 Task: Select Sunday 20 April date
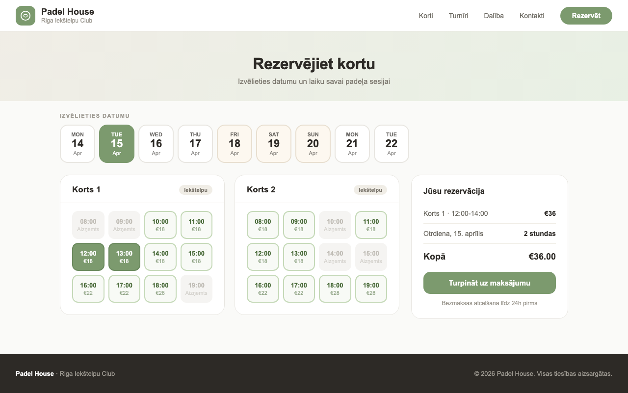[x=313, y=144]
